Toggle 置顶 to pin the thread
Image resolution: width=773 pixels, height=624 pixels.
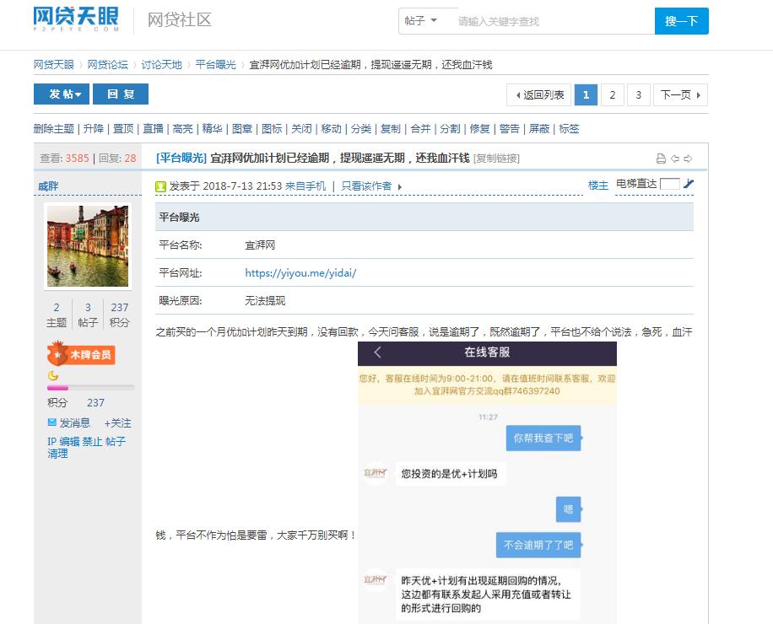tap(123, 129)
